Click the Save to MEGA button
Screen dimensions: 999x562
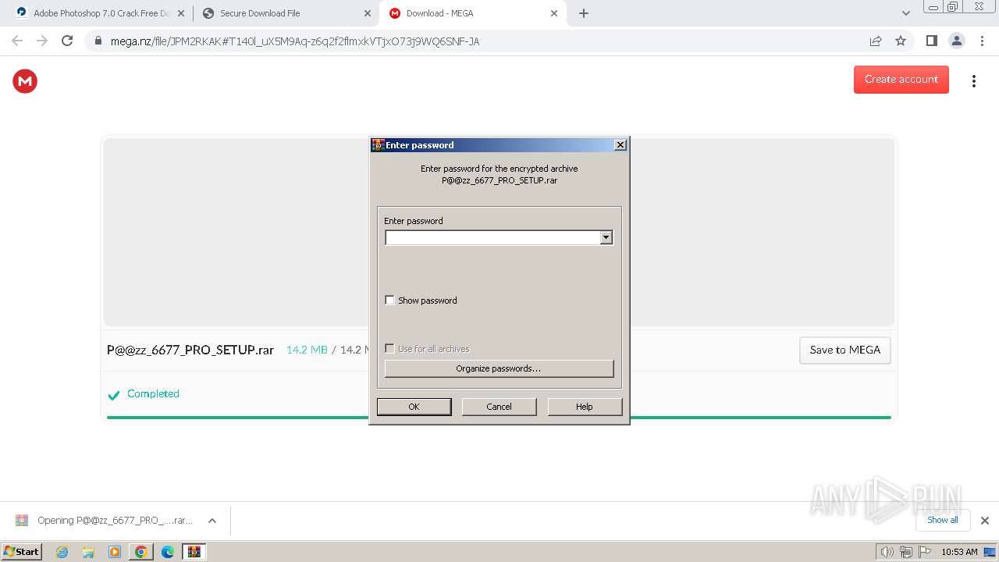(845, 350)
